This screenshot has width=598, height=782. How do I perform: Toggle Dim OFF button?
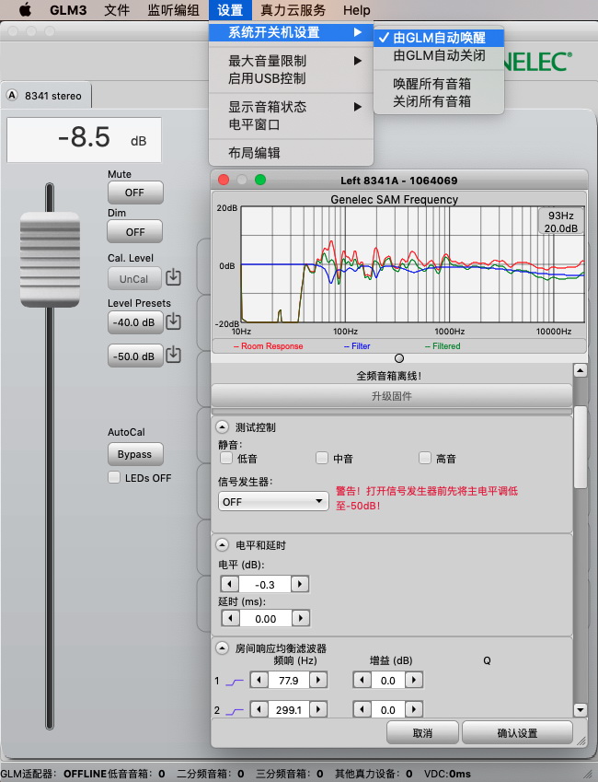[x=135, y=232]
